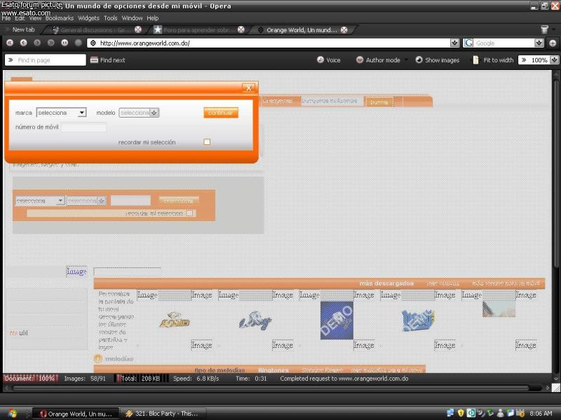Click the horizontal scrollbar at bottom

271,388
